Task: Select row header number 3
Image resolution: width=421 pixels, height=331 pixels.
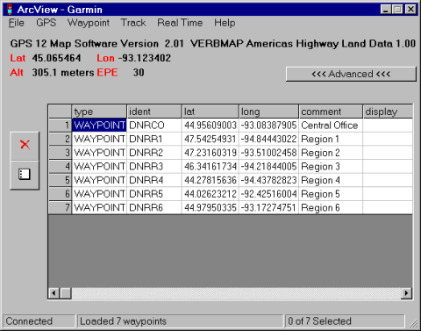Action: click(x=60, y=153)
